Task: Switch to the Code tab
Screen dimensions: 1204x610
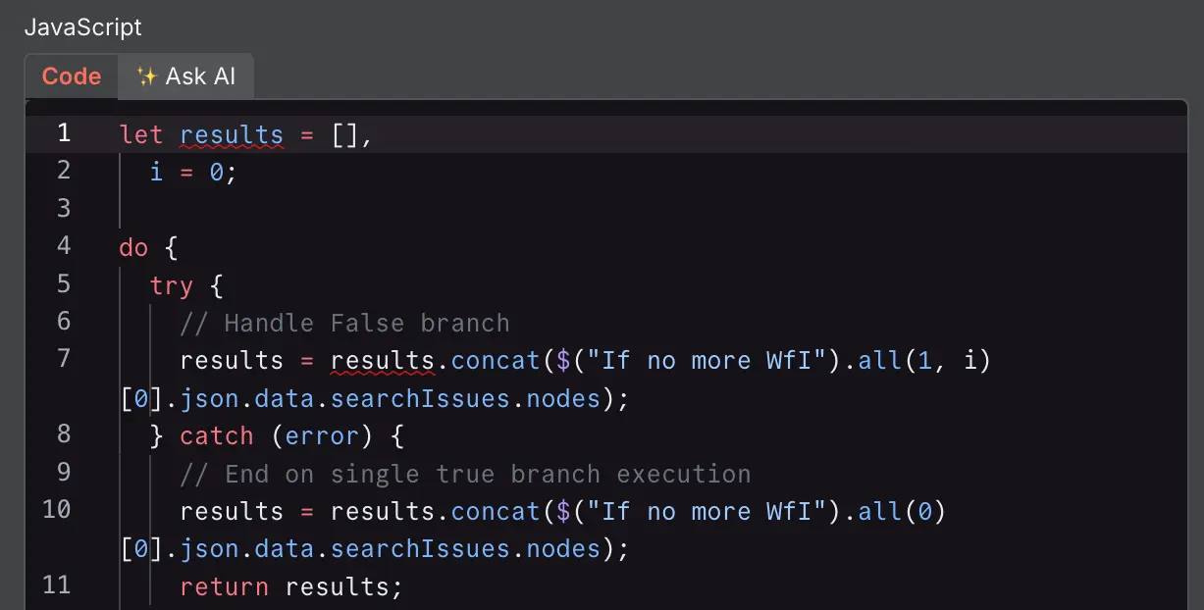Action: tap(72, 76)
